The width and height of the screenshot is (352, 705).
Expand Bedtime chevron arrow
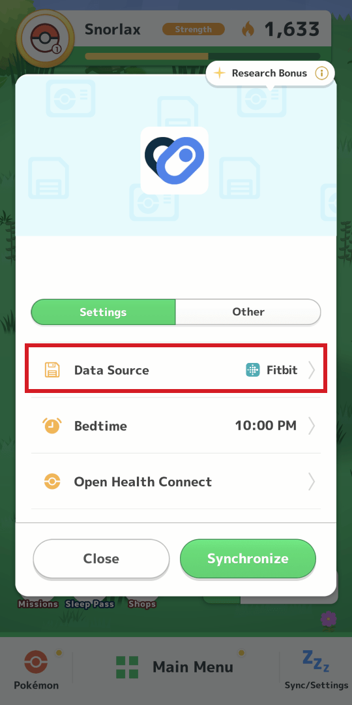point(312,426)
